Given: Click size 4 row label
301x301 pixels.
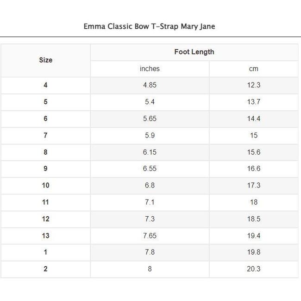Looking at the screenshot, I should click(45, 85).
